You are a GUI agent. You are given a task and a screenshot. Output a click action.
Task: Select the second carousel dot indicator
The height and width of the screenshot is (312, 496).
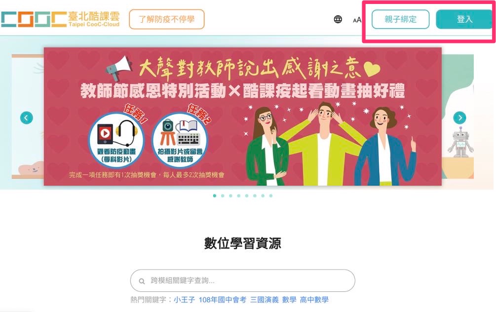(x=223, y=196)
